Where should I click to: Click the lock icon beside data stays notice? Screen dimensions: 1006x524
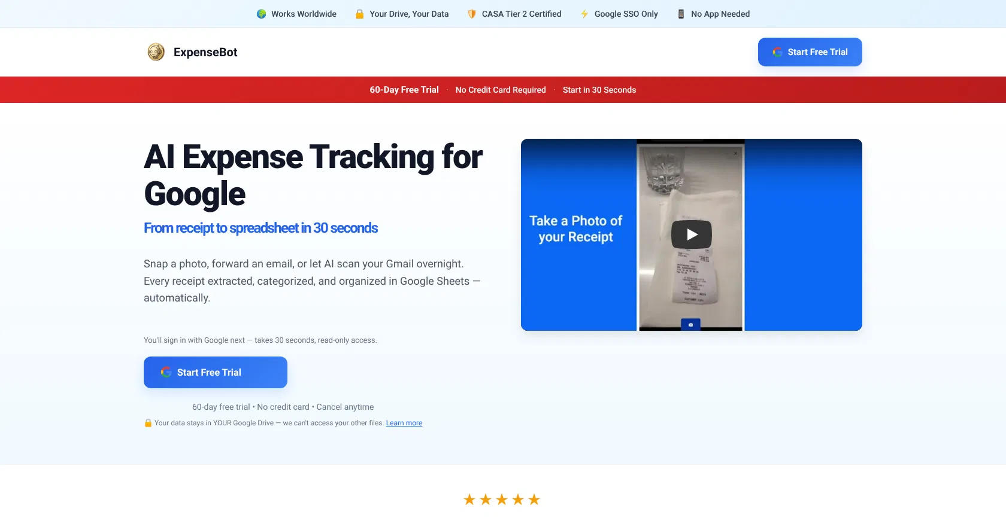[148, 423]
